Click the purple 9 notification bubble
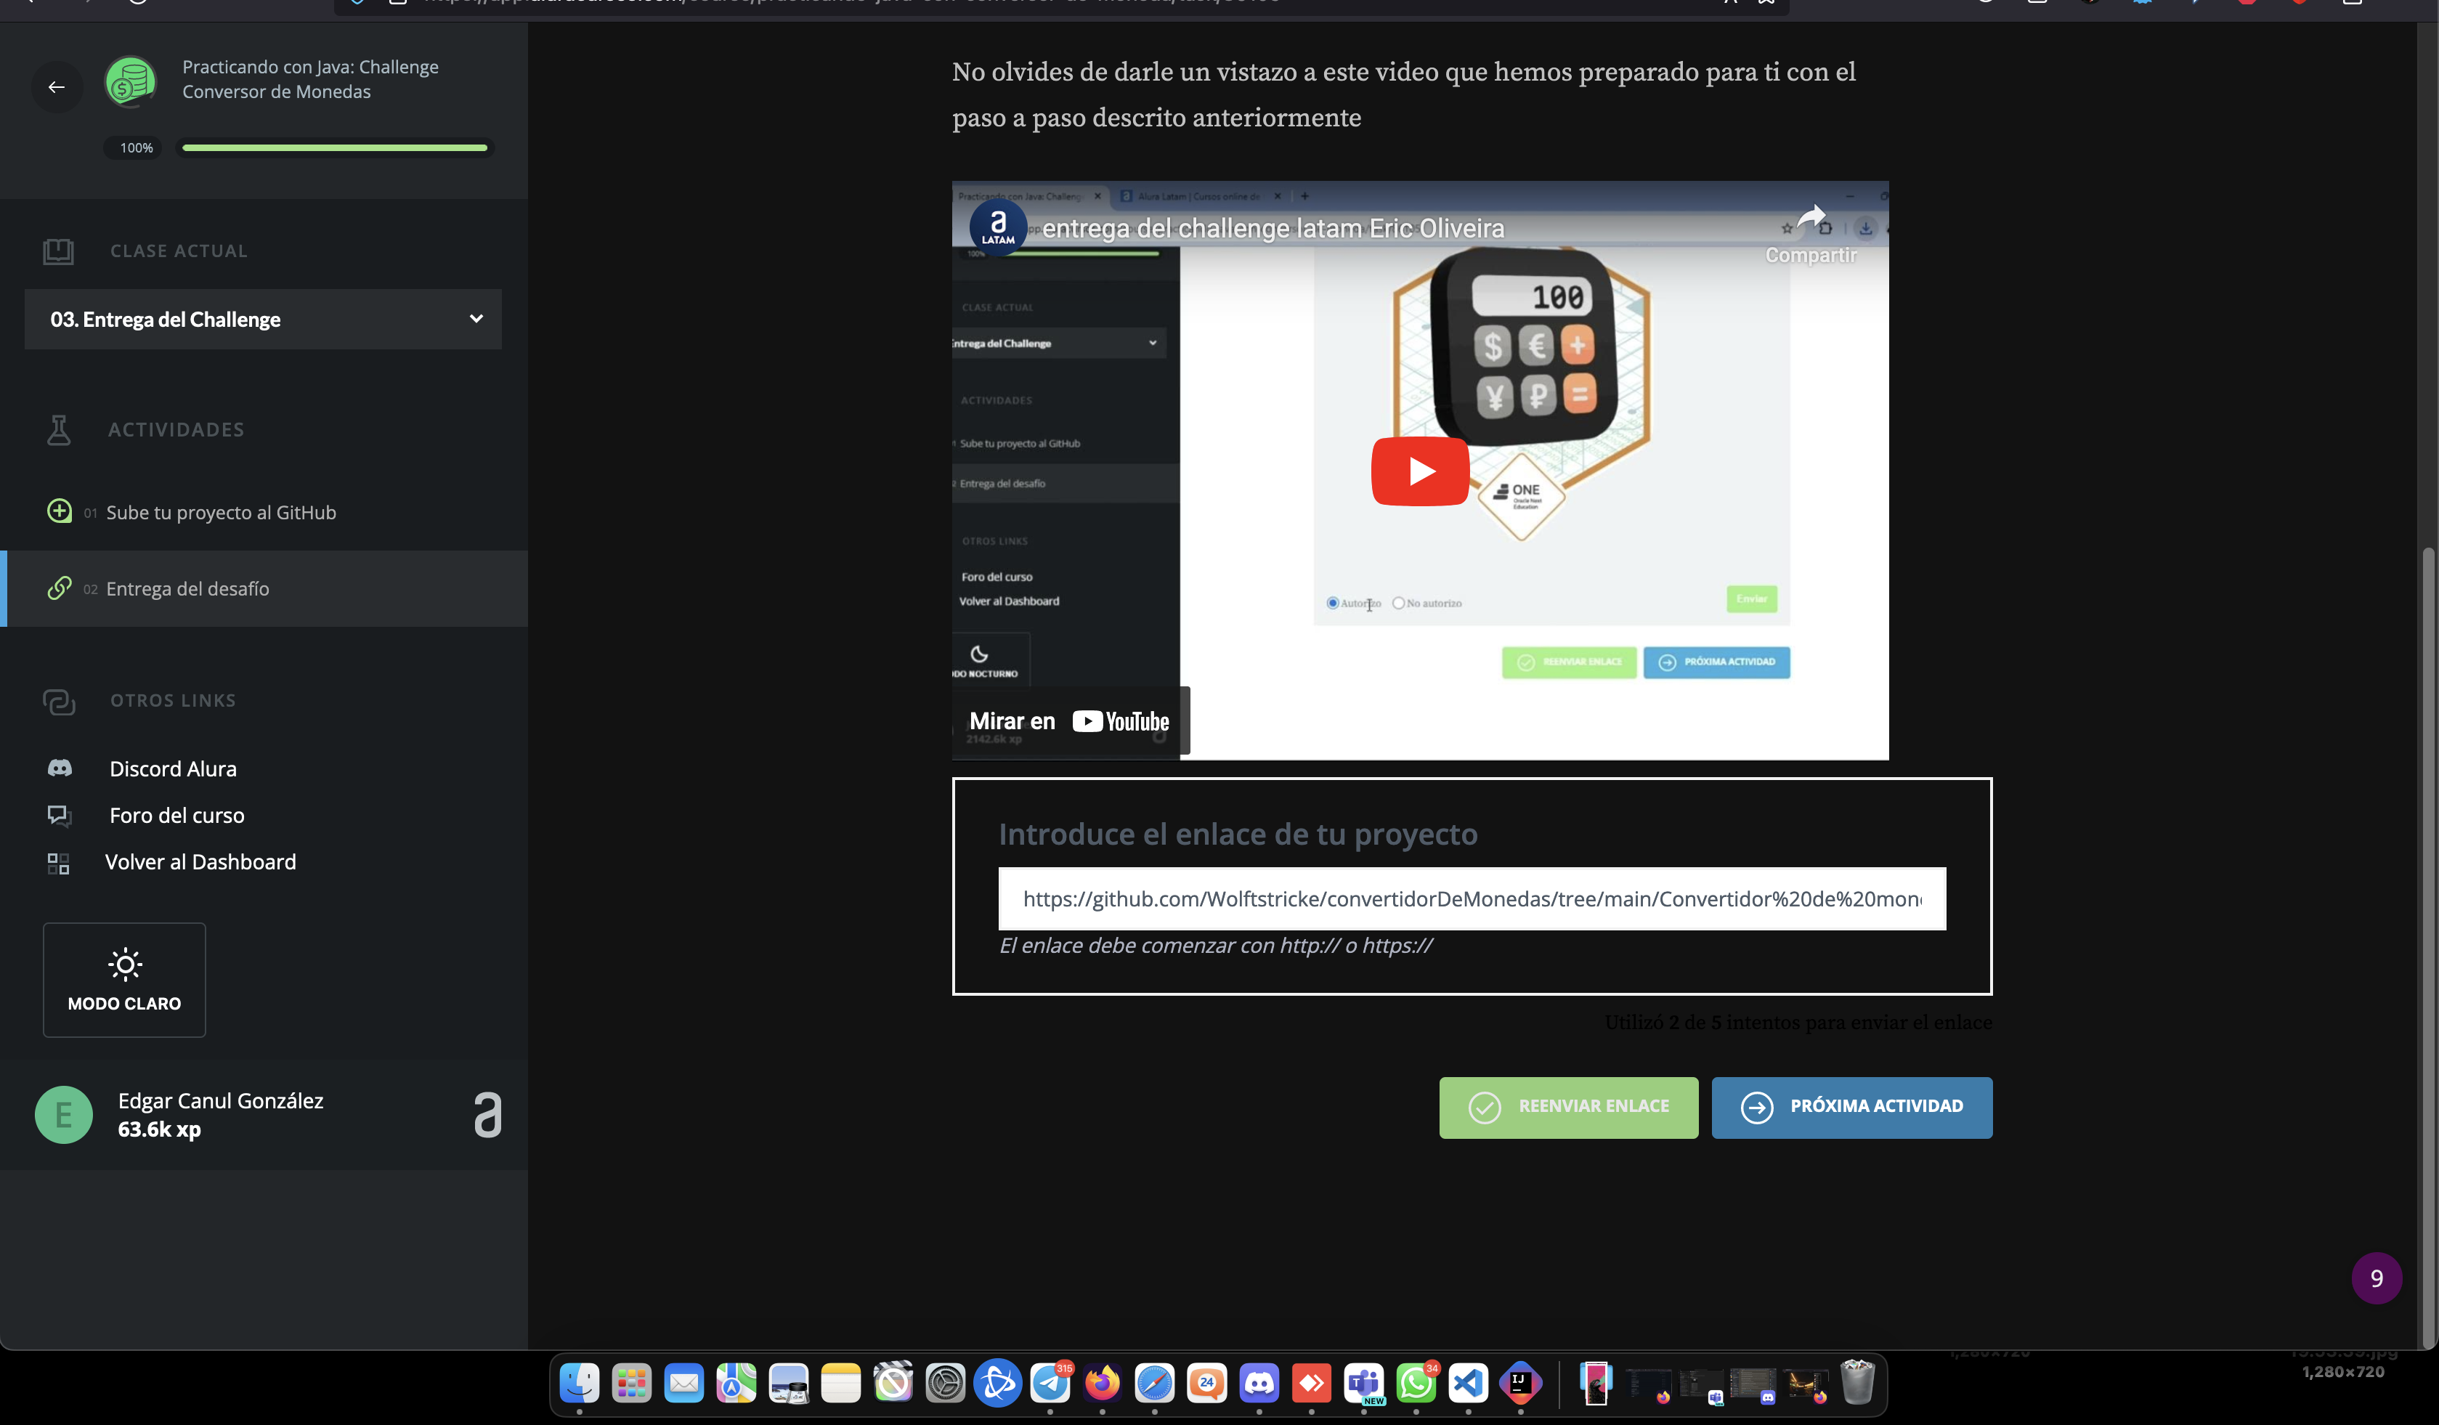2439x1425 pixels. point(2376,1278)
